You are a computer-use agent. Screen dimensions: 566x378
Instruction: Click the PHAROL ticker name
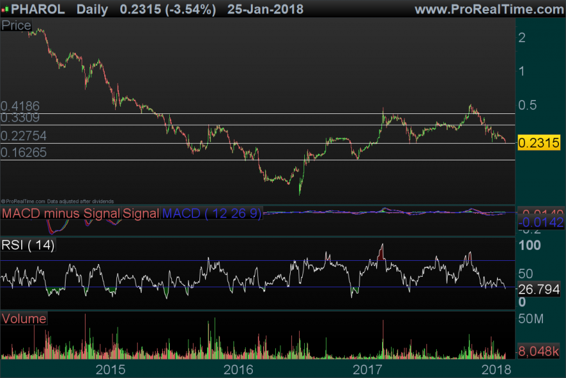(38, 9)
